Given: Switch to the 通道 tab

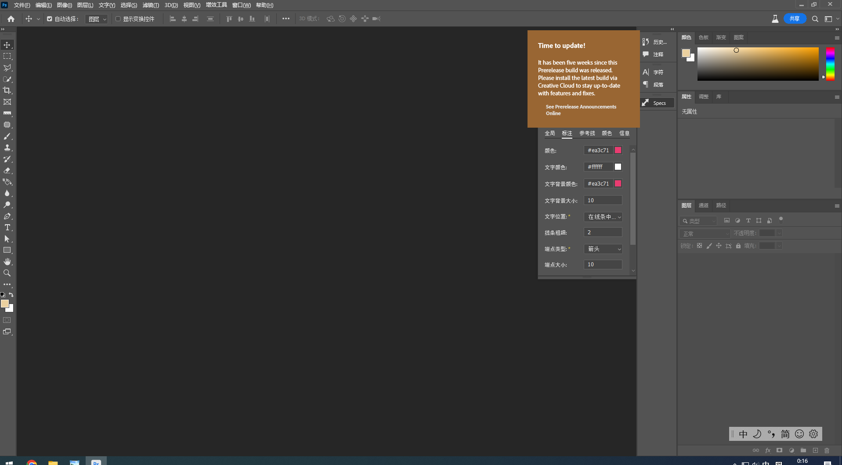Looking at the screenshot, I should pos(703,205).
